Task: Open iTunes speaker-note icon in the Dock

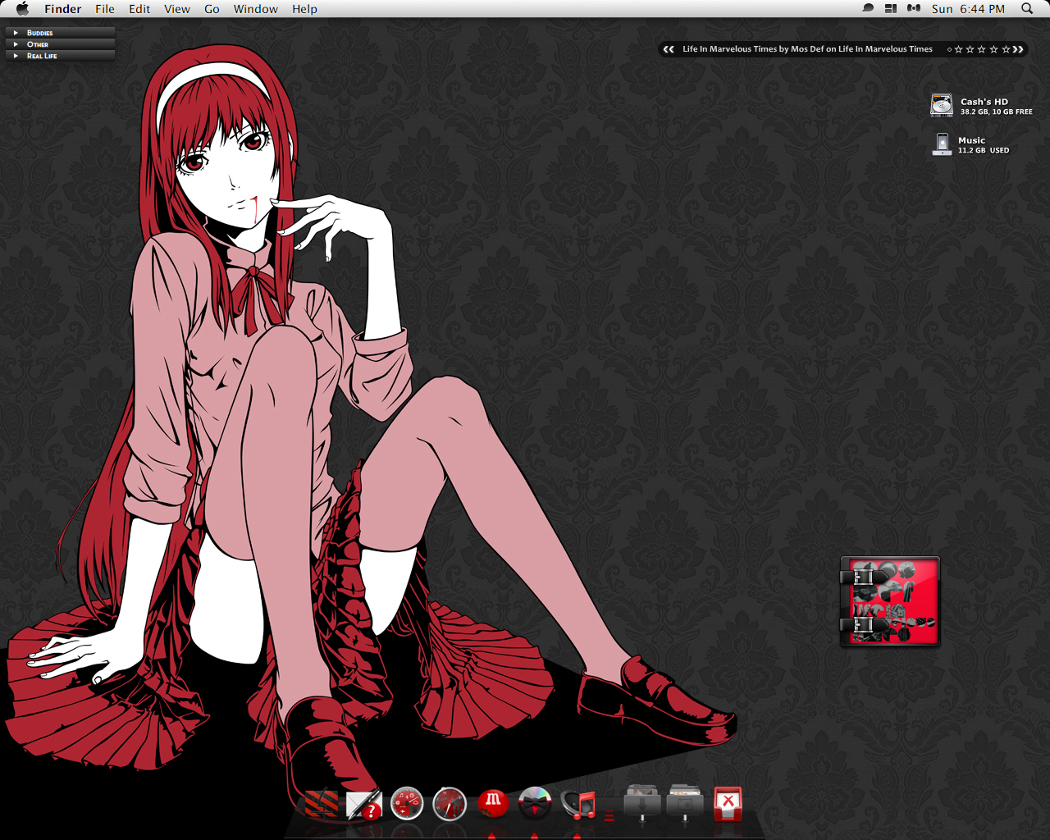Action: [x=578, y=805]
